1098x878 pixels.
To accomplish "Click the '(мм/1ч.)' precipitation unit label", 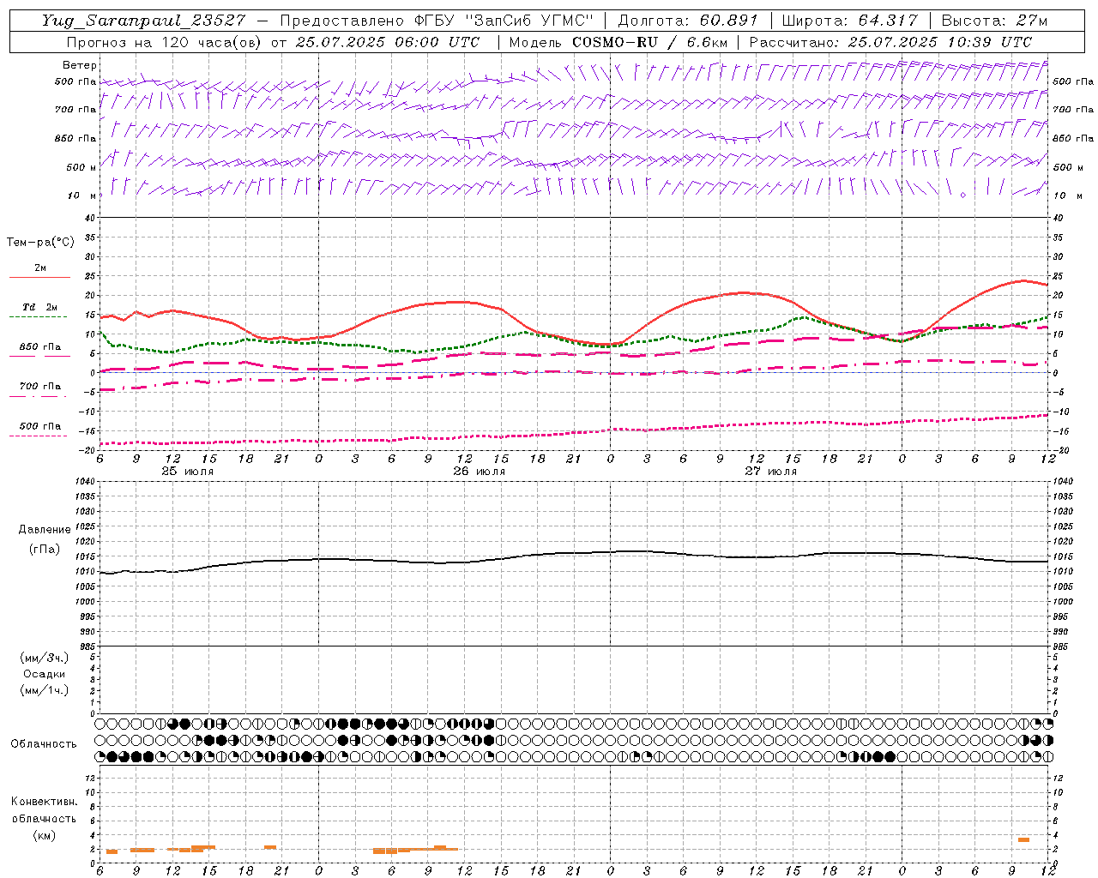I will pos(45,690).
